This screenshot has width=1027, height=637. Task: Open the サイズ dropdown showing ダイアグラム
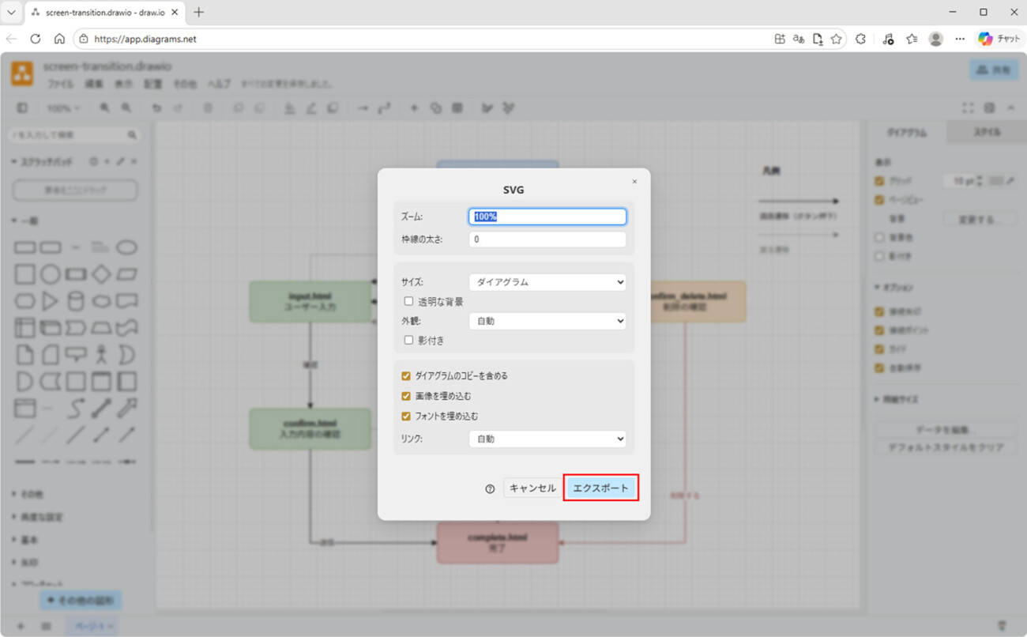(x=547, y=281)
